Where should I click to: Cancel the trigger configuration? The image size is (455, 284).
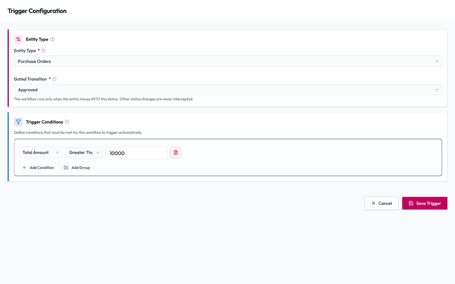coord(381,203)
